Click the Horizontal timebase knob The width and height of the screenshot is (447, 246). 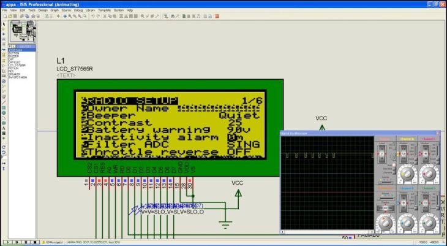click(x=386, y=223)
